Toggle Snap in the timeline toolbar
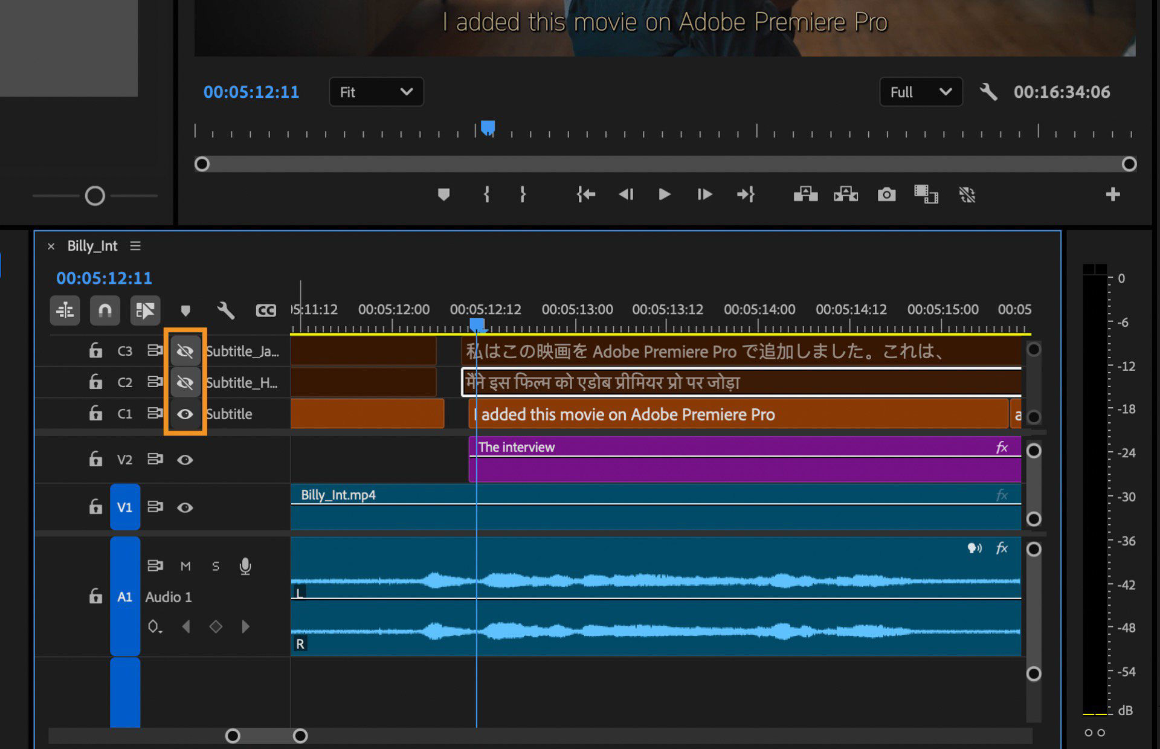 click(x=105, y=310)
